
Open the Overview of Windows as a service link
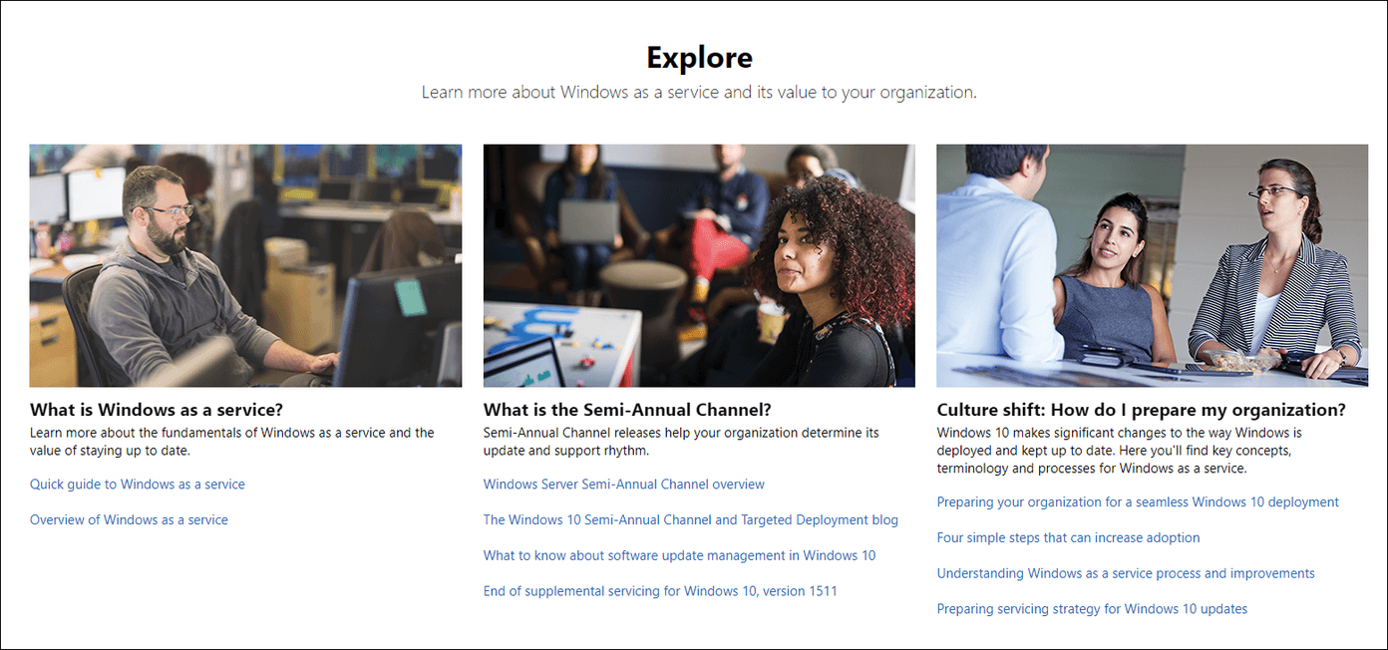click(x=129, y=520)
